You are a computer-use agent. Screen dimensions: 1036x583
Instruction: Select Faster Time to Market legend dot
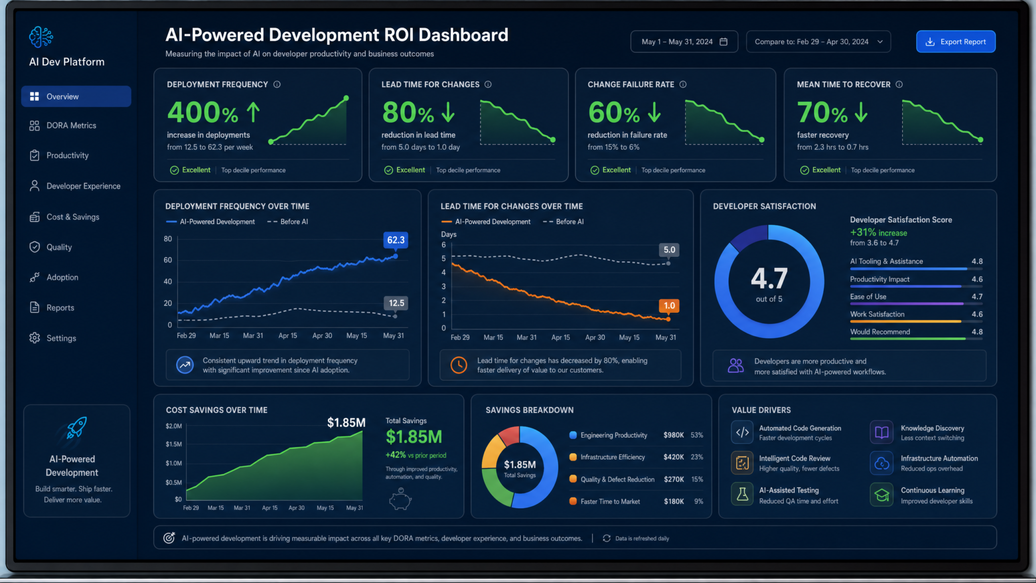(x=573, y=501)
